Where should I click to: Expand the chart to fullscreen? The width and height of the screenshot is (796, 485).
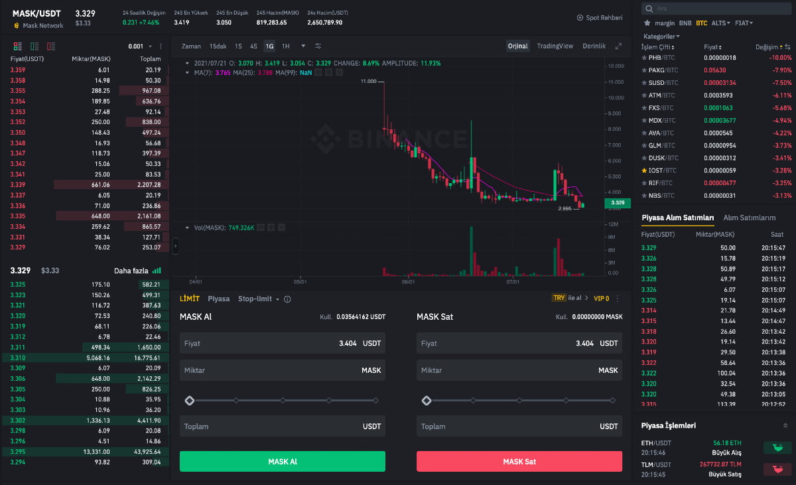[618, 46]
